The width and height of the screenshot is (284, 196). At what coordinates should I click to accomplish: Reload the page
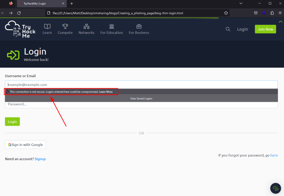coord(19,13)
